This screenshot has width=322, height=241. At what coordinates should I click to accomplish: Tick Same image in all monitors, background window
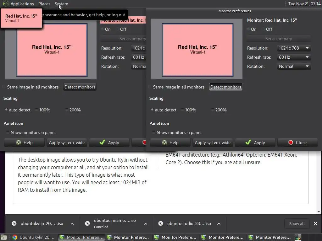(x=4, y=87)
